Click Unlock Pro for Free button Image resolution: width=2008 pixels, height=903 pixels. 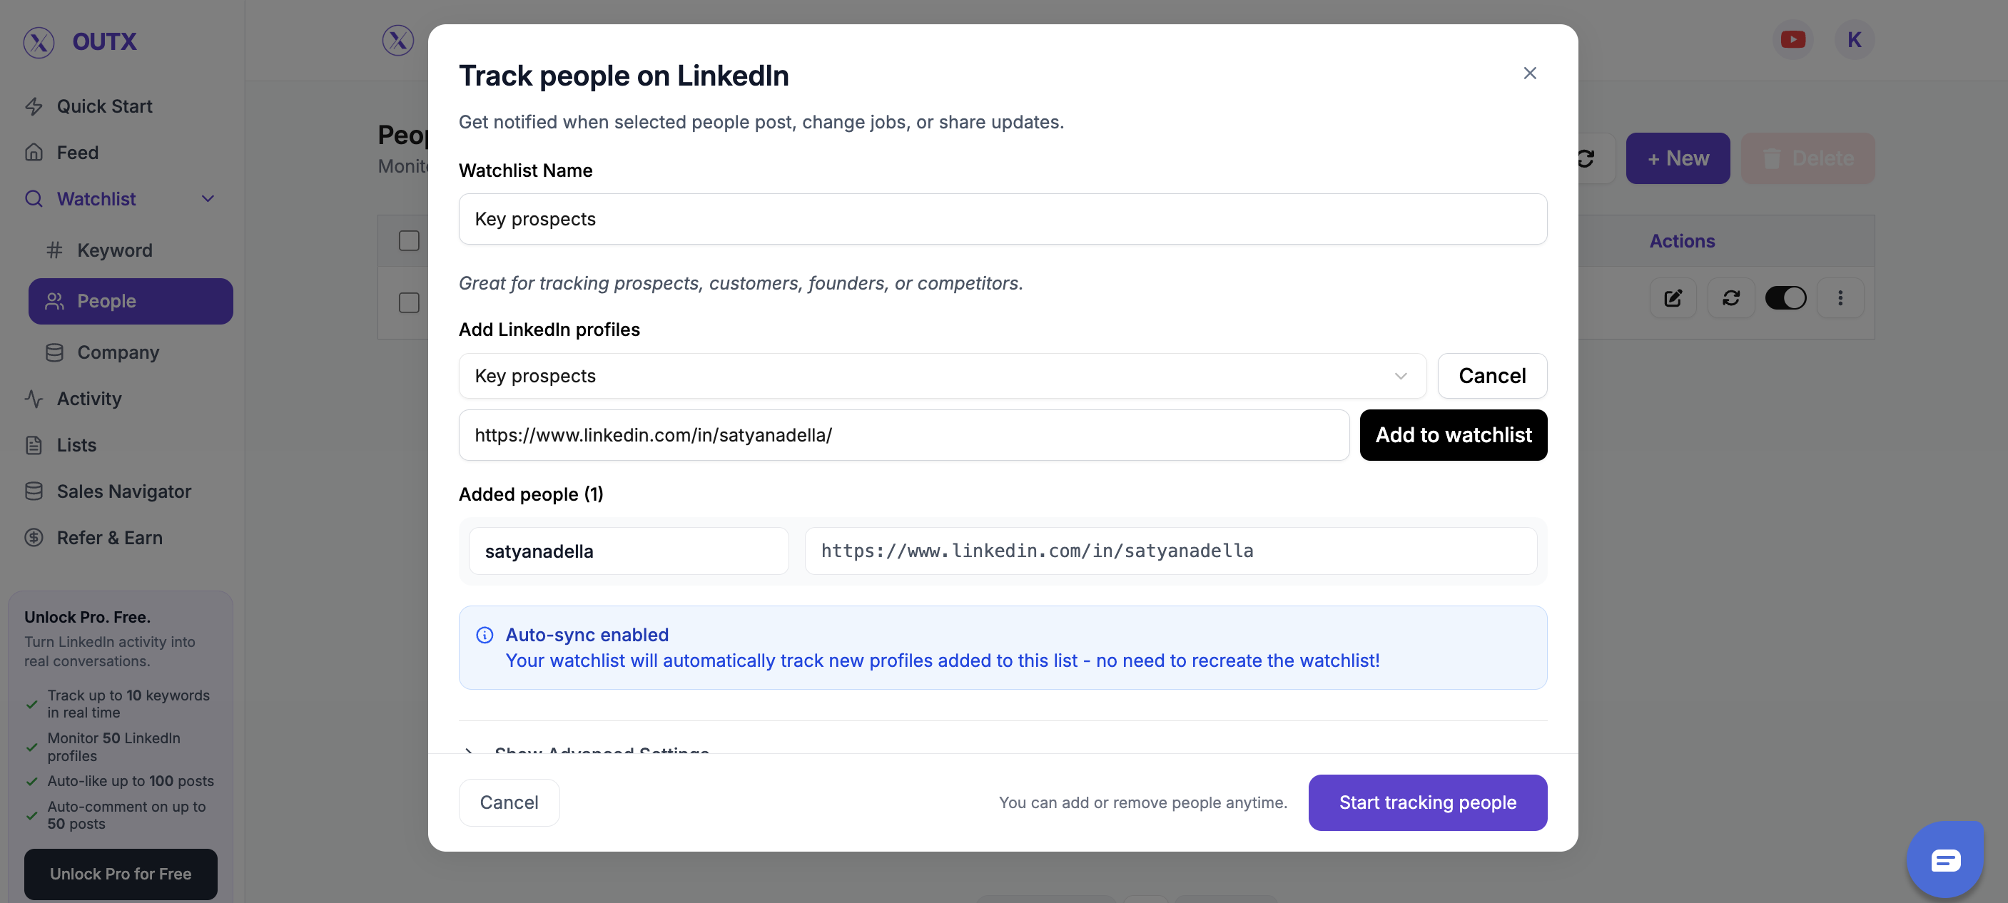[120, 873]
